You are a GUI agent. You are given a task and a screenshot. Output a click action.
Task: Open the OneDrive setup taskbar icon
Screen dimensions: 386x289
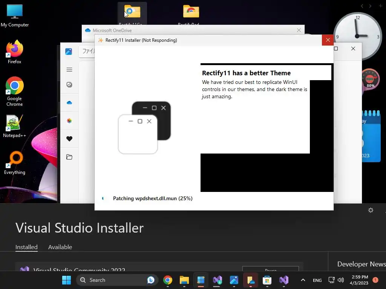251,280
